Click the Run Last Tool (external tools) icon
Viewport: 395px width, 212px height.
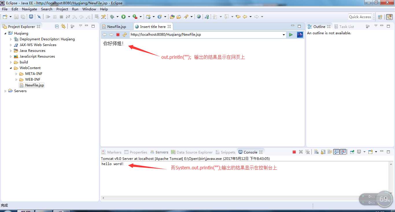coord(135,17)
